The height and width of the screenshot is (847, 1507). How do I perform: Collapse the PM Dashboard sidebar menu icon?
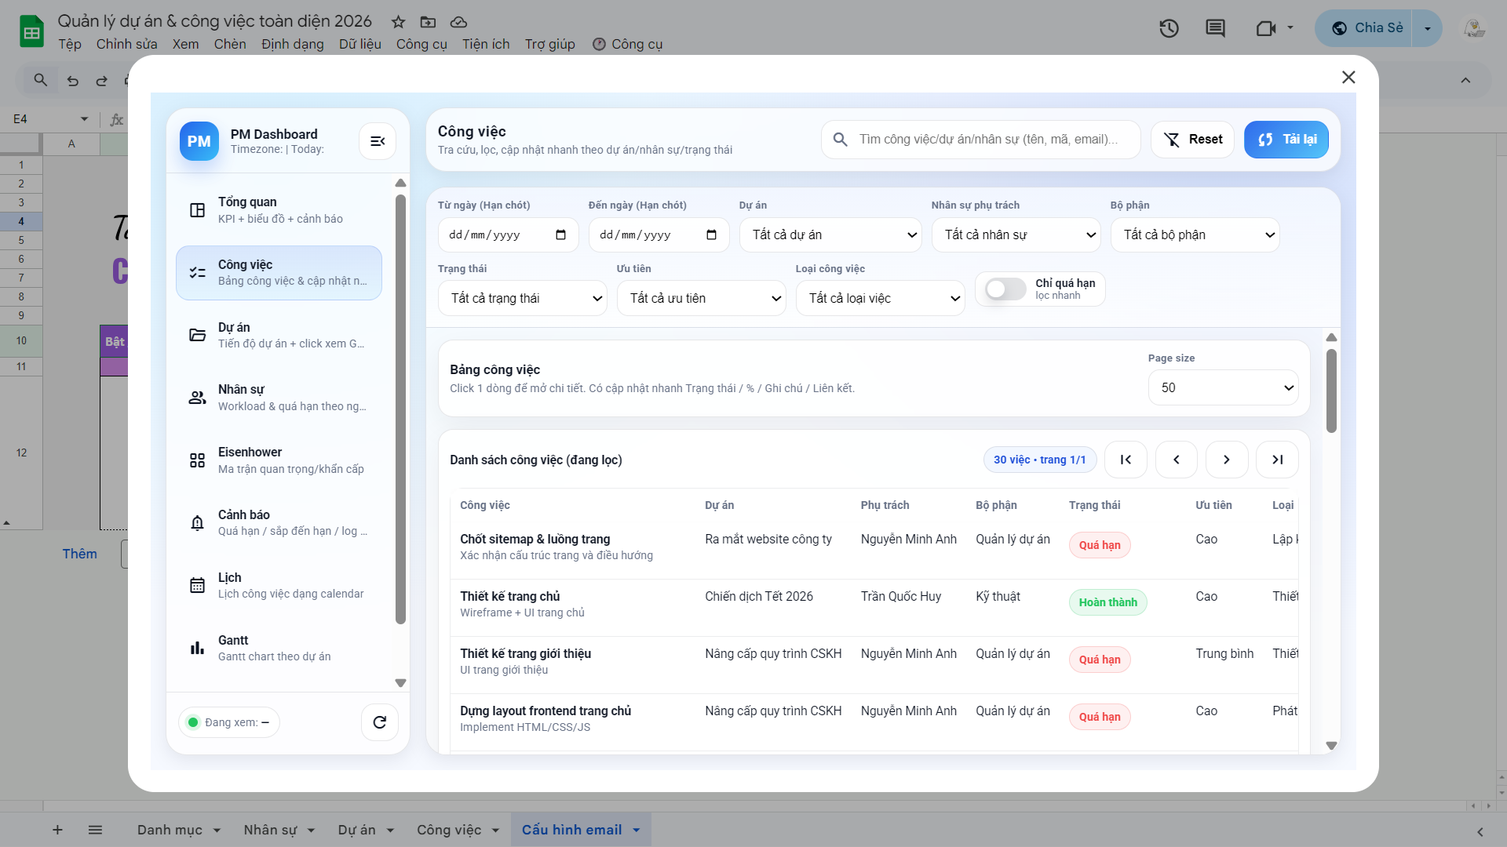coord(378,141)
